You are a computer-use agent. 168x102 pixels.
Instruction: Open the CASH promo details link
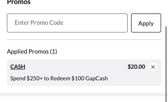[x=18, y=67]
